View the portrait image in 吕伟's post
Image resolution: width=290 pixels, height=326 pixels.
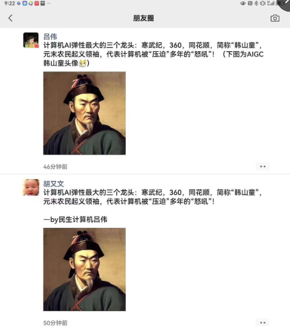[x=84, y=113]
